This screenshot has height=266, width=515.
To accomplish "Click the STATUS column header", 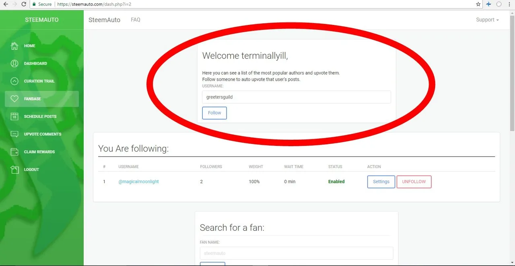I will (x=335, y=167).
